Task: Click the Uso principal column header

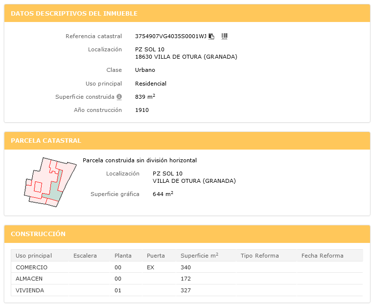Action: click(34, 256)
